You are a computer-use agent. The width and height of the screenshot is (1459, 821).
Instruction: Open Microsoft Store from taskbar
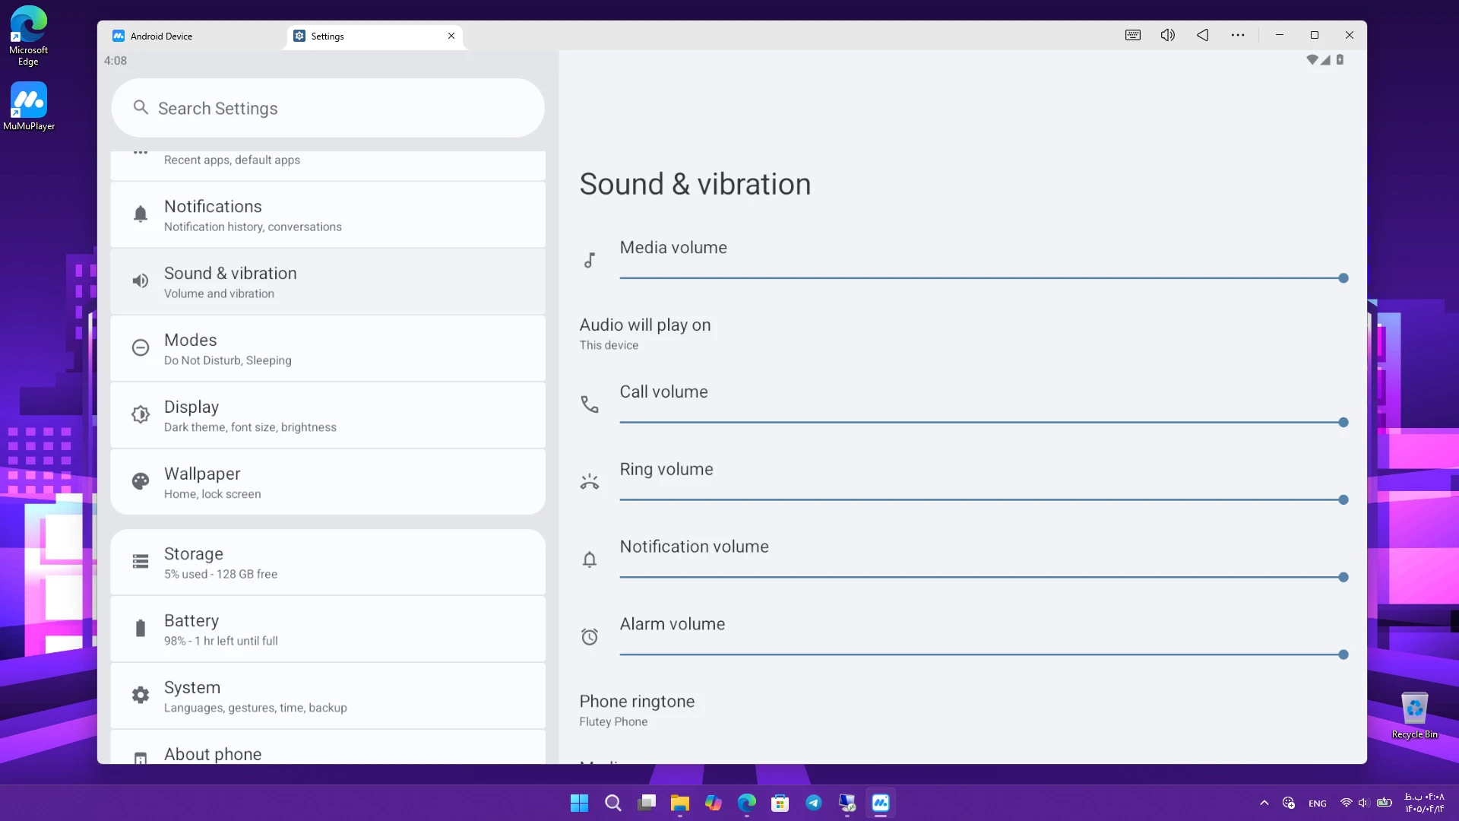pos(780,803)
